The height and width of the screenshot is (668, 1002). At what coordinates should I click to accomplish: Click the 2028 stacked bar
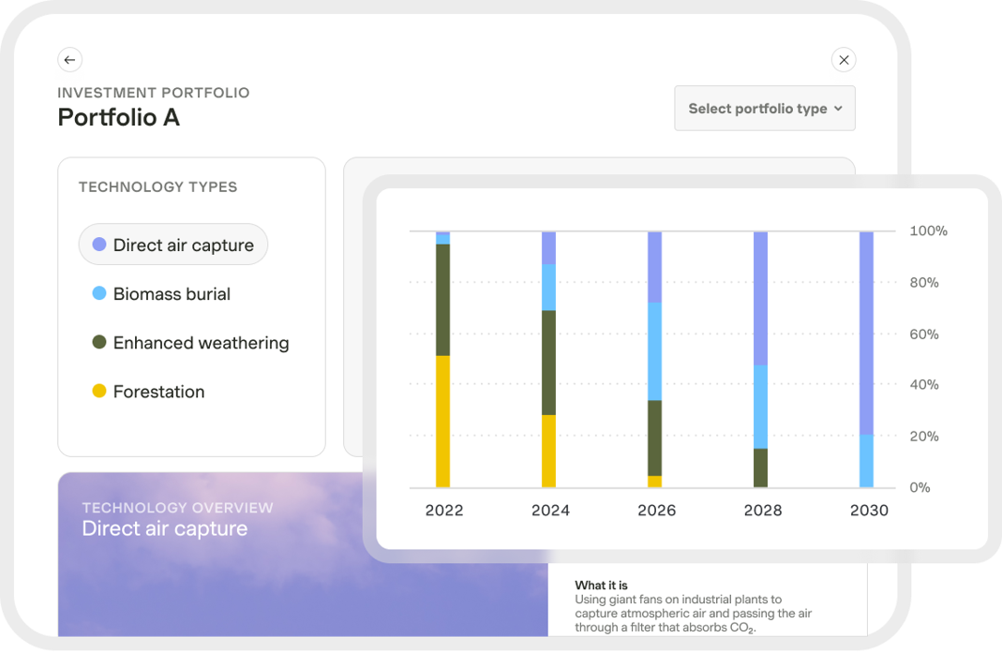point(760,360)
